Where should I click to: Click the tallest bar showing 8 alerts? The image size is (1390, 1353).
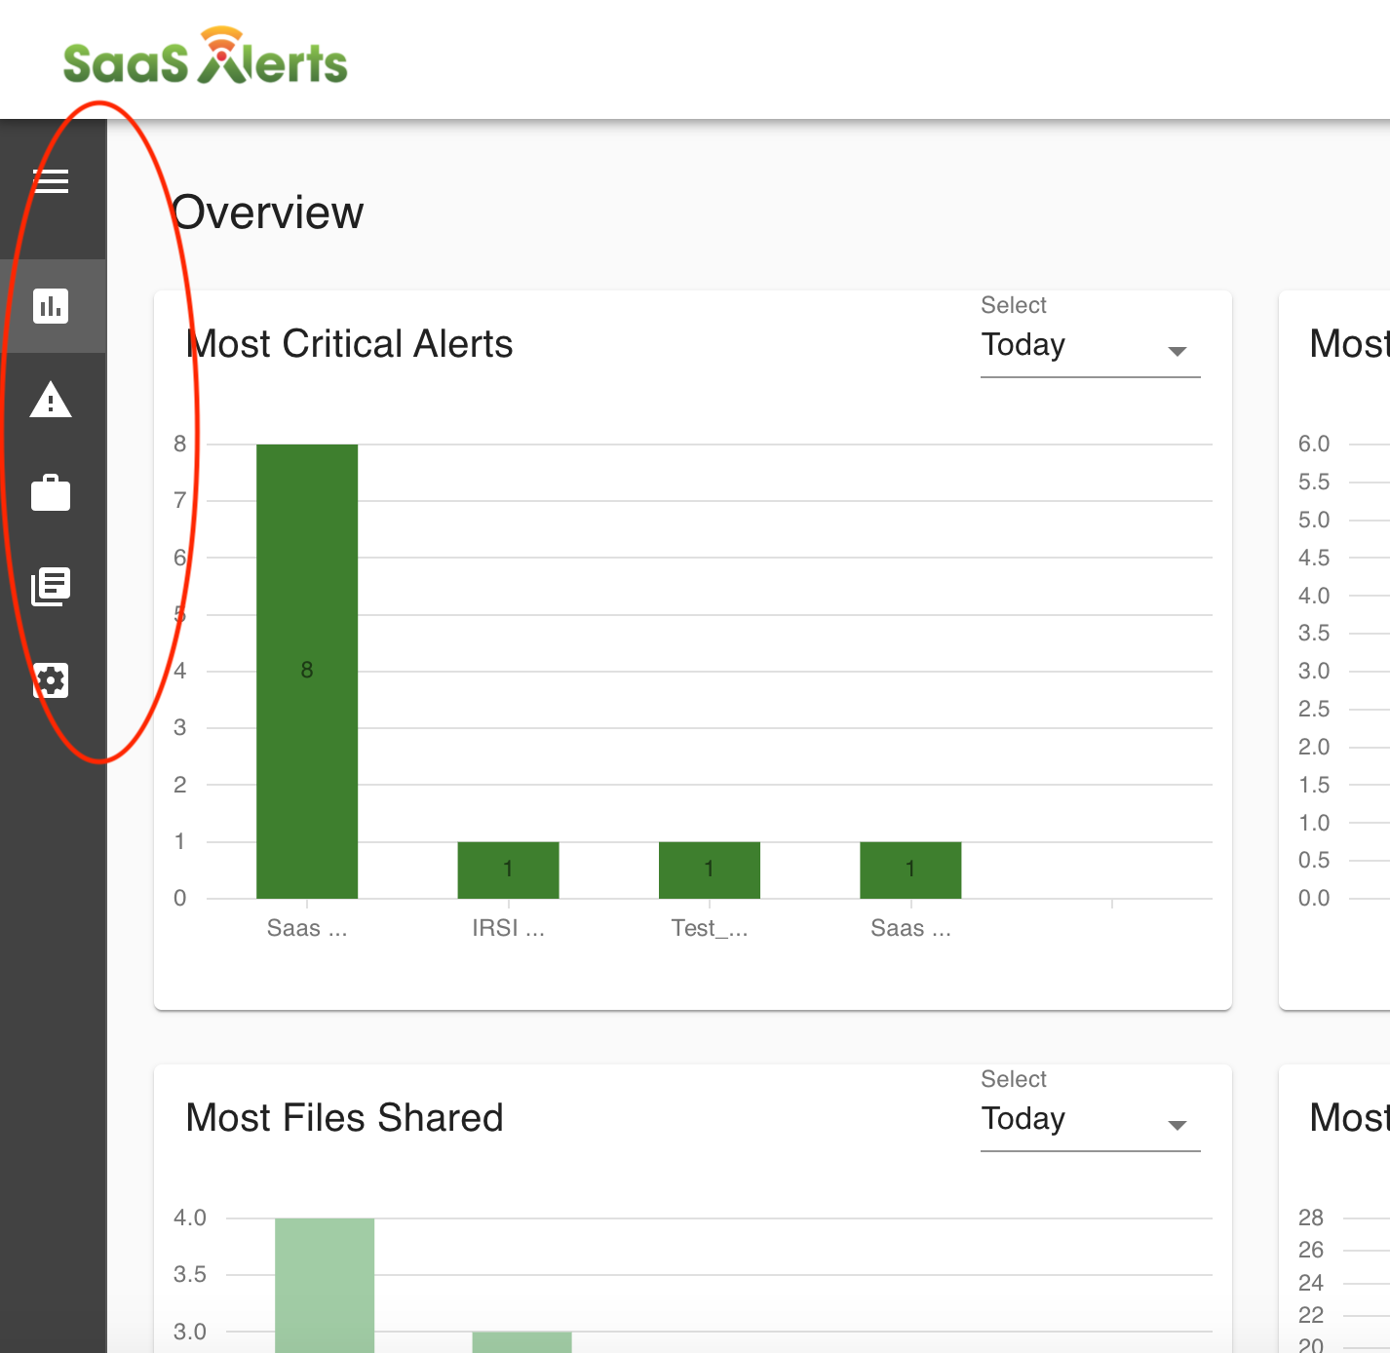pyautogui.click(x=307, y=671)
